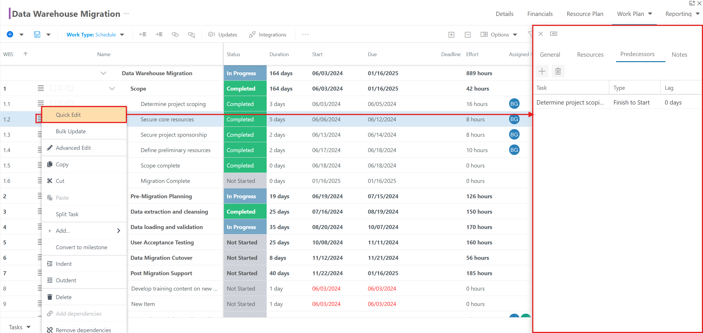The image size is (703, 333).
Task: Choose Split Task in context menu
Action: pos(84,214)
